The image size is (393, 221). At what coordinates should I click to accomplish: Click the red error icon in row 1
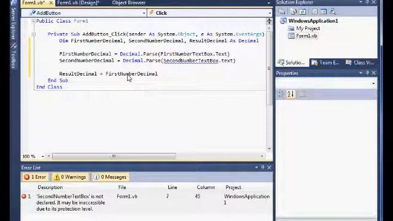(x=24, y=196)
